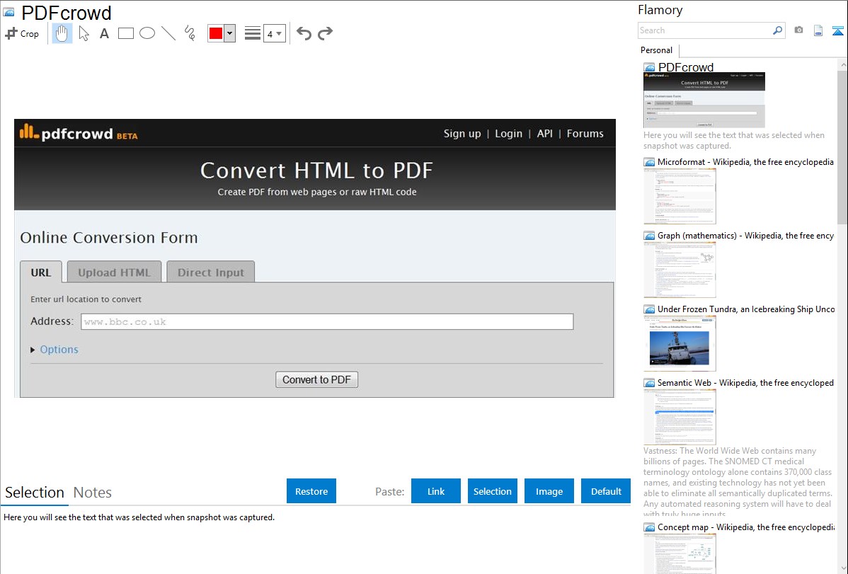848x574 pixels.
Task: Select the Hand pan tool
Action: click(62, 33)
